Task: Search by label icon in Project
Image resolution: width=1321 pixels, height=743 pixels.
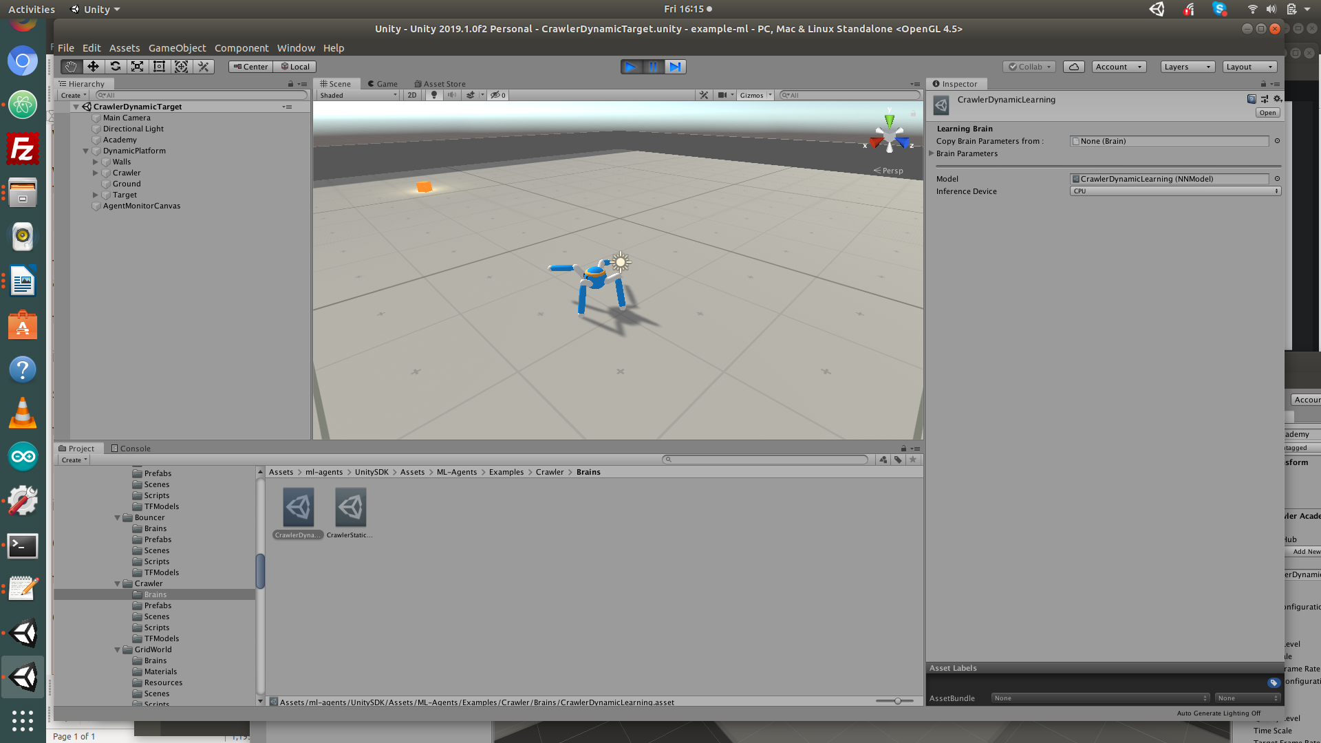Action: point(898,460)
